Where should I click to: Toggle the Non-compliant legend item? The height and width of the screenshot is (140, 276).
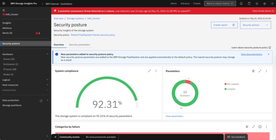coord(232,84)
